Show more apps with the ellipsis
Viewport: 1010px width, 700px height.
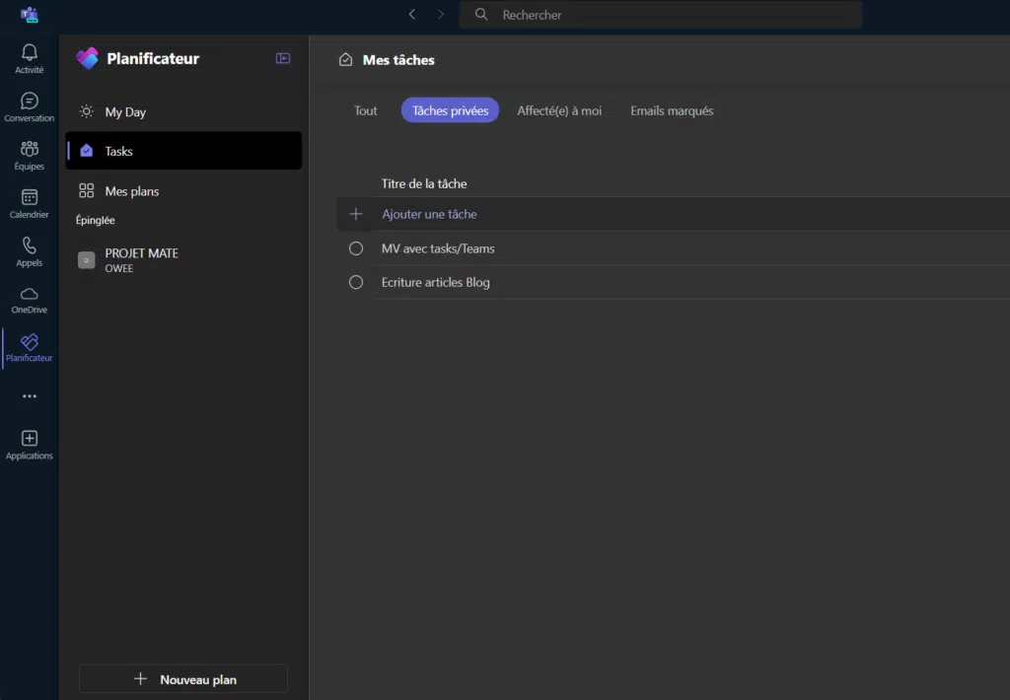[x=30, y=396]
